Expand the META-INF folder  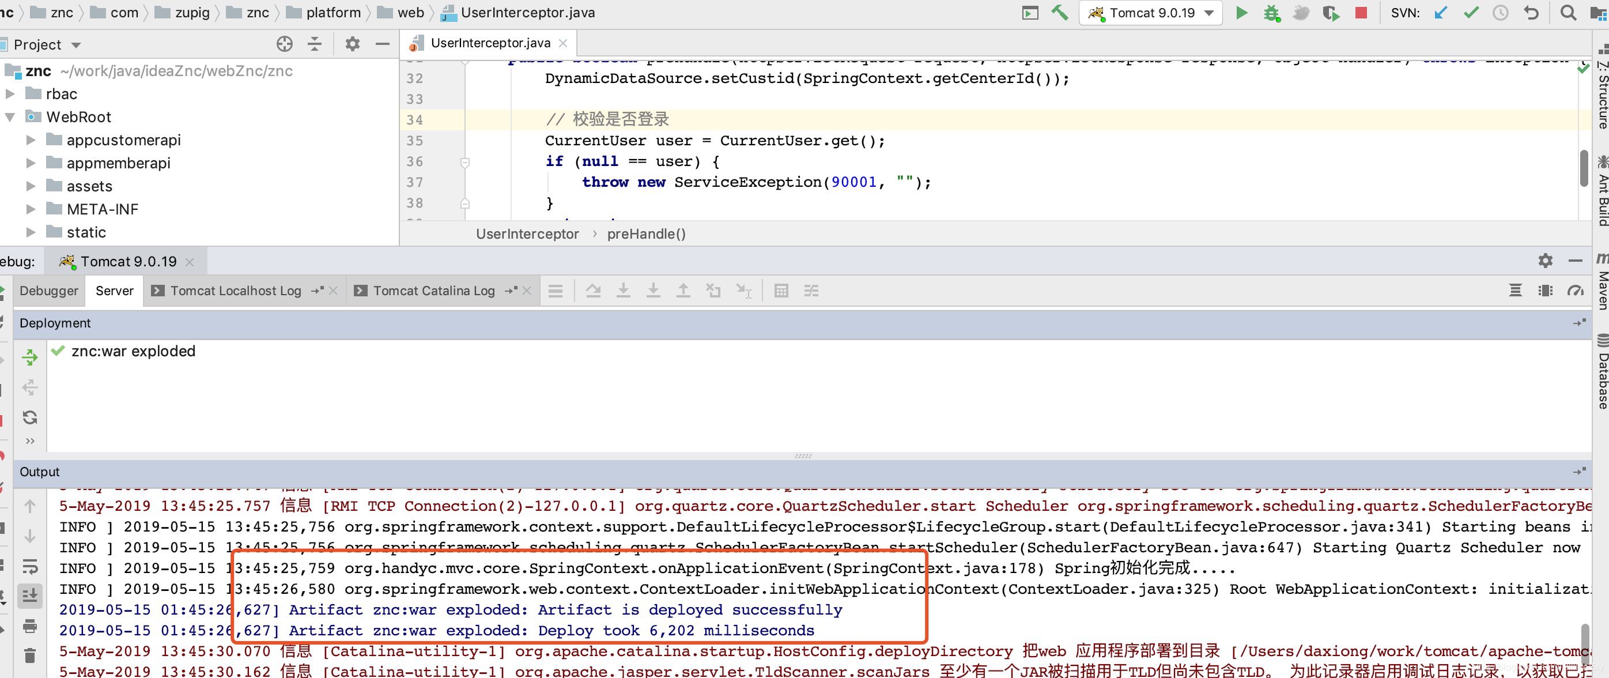[30, 209]
